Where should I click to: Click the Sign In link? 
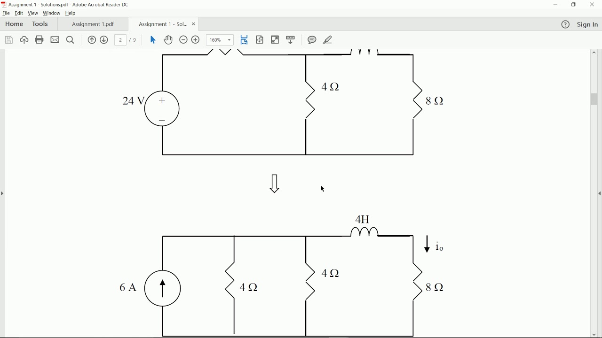tap(588, 24)
